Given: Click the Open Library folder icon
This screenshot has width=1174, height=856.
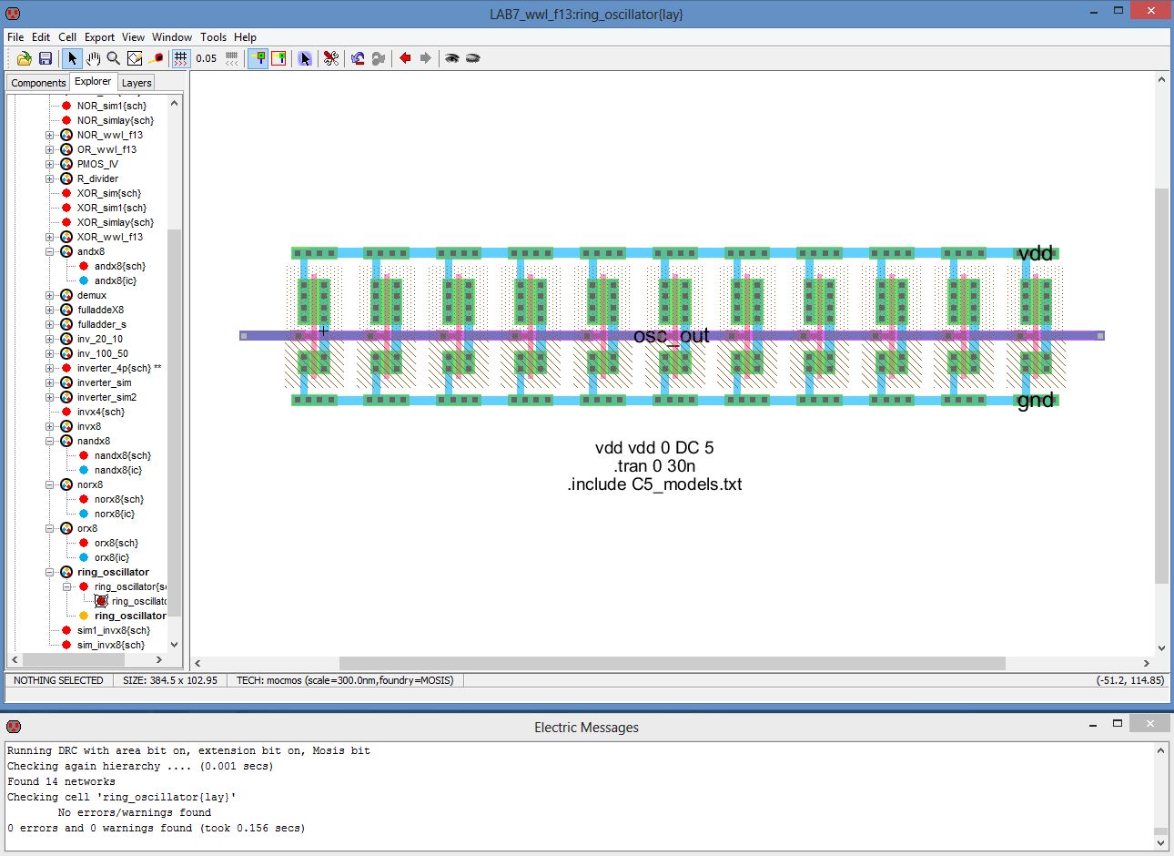Looking at the screenshot, I should point(25,58).
